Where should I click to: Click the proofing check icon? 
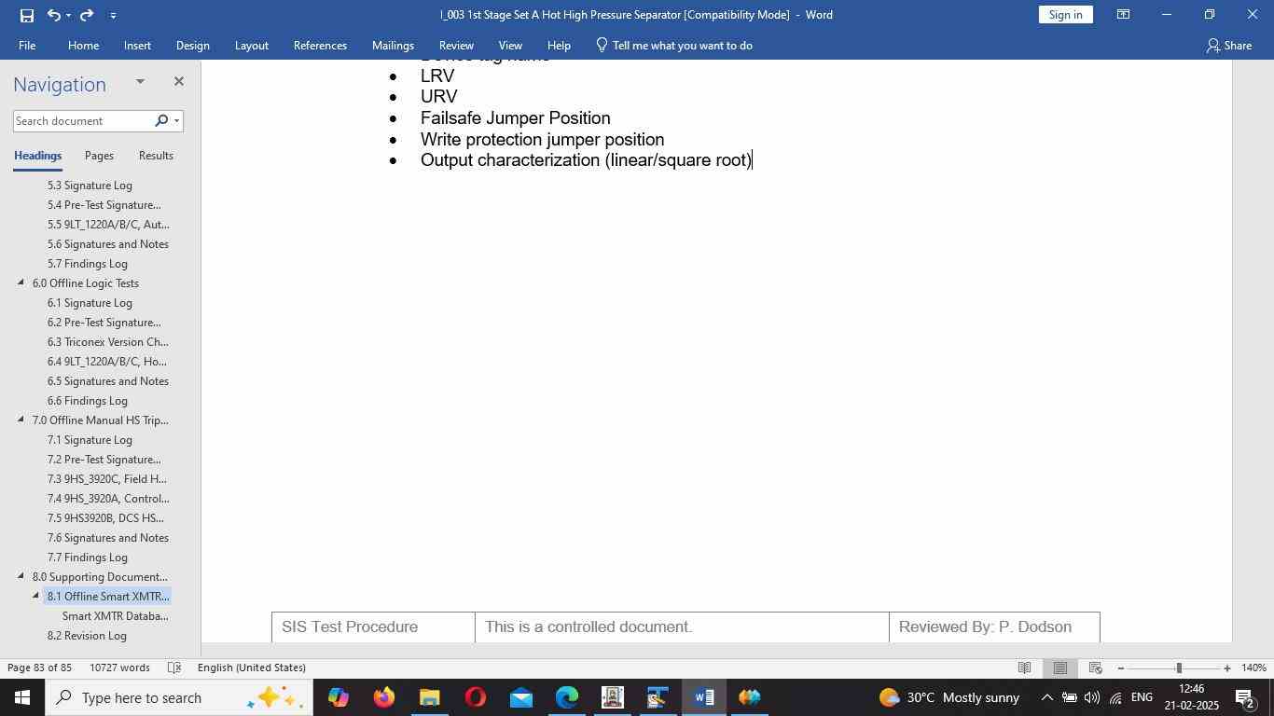click(174, 668)
